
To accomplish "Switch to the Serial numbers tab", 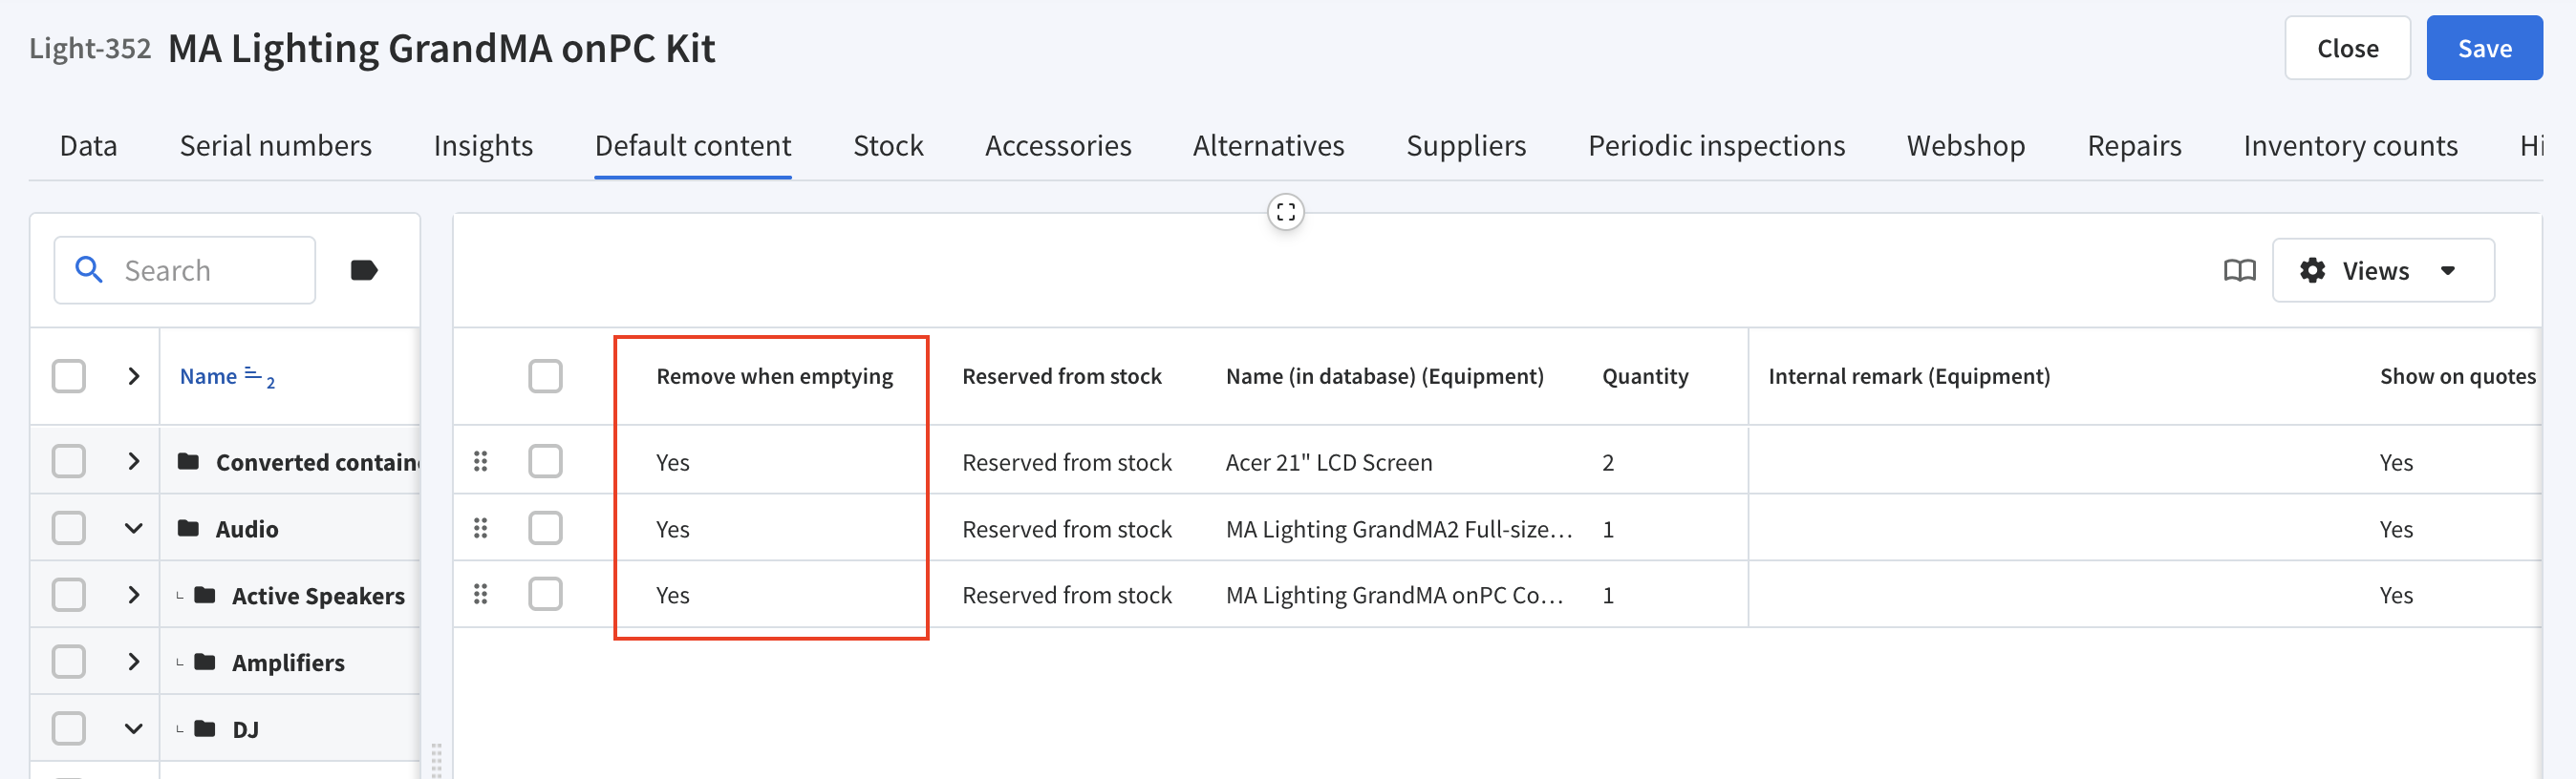I will point(275,146).
